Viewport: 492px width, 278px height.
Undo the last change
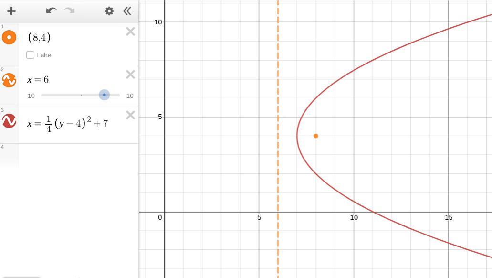(51, 11)
